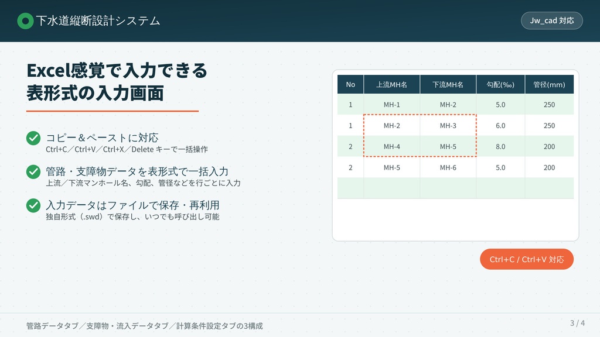Click the 上流MH名 cell MH-5 in the MH-6 row
This screenshot has width=600, height=337.
pos(391,167)
